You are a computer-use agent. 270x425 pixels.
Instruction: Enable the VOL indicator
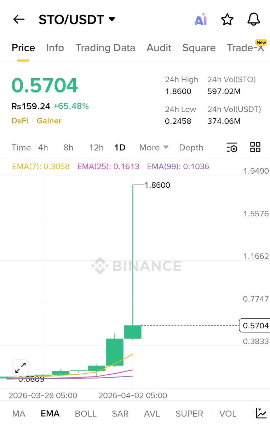pos(228,413)
